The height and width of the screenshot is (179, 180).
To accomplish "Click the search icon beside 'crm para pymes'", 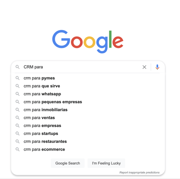I will coord(18,78).
